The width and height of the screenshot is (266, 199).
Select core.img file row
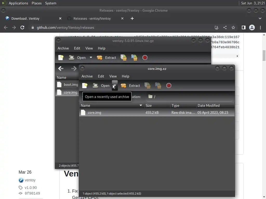pos(157,112)
